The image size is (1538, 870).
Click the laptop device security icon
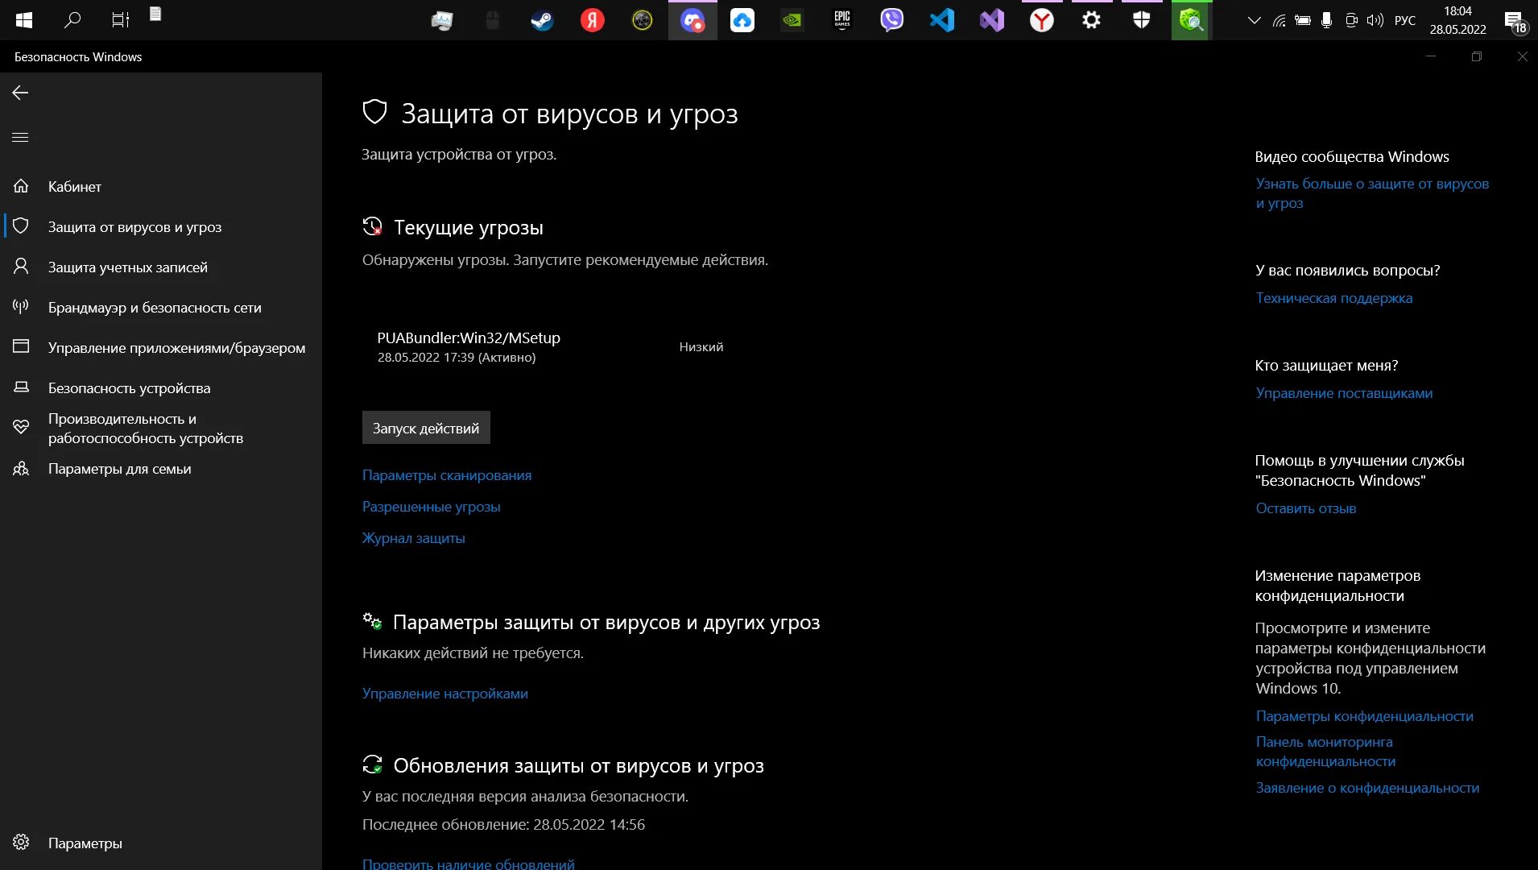(x=21, y=387)
